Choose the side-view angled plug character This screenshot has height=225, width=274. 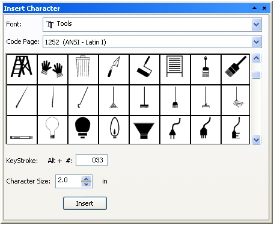click(x=236, y=130)
